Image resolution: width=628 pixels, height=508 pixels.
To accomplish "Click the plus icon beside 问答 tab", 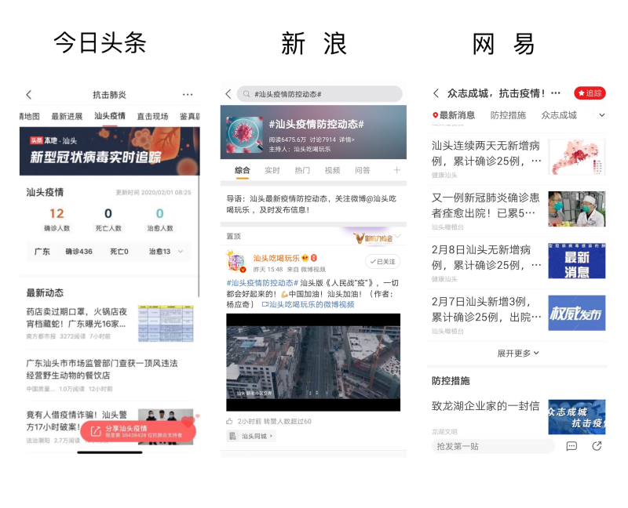I will pos(396,170).
